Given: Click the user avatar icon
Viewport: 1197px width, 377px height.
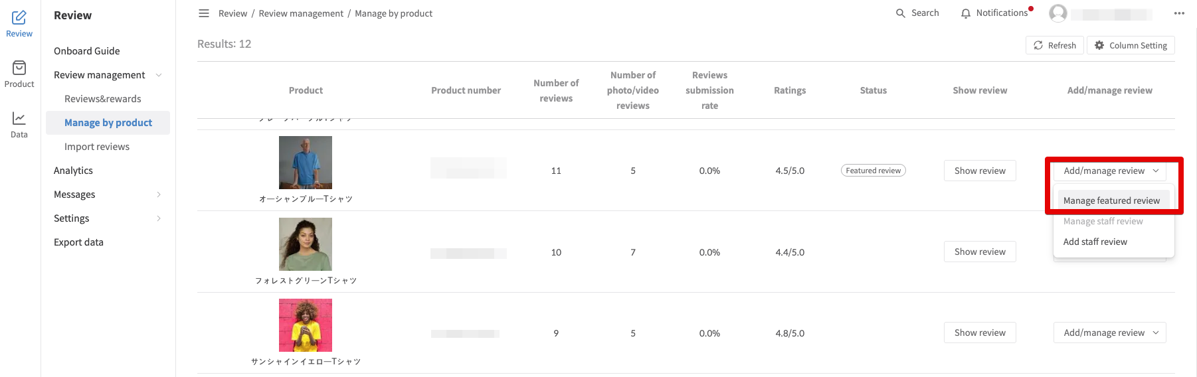Looking at the screenshot, I should 1058,13.
